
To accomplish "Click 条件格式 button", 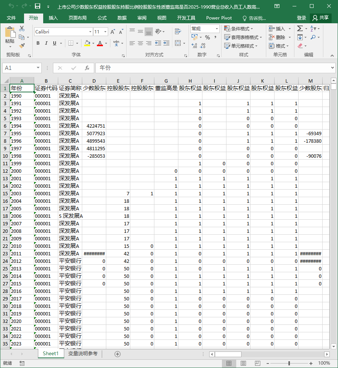I will [239, 29].
